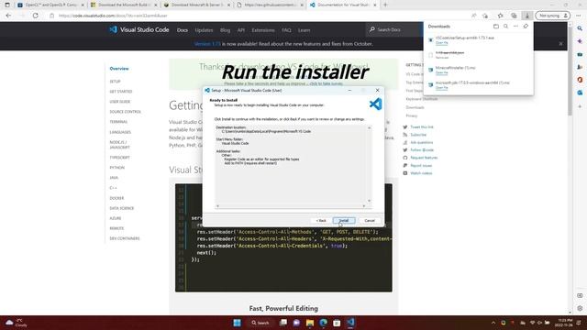The width and height of the screenshot is (587, 330).
Task: Click the Edge sidebar search icon
Action: click(580, 28)
